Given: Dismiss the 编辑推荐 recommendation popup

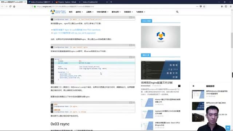Looking at the screenshot, I should tap(193, 86).
